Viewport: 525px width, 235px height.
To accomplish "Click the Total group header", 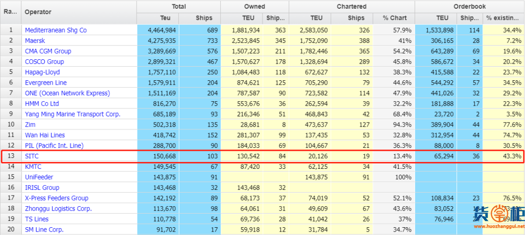I will point(178,7).
